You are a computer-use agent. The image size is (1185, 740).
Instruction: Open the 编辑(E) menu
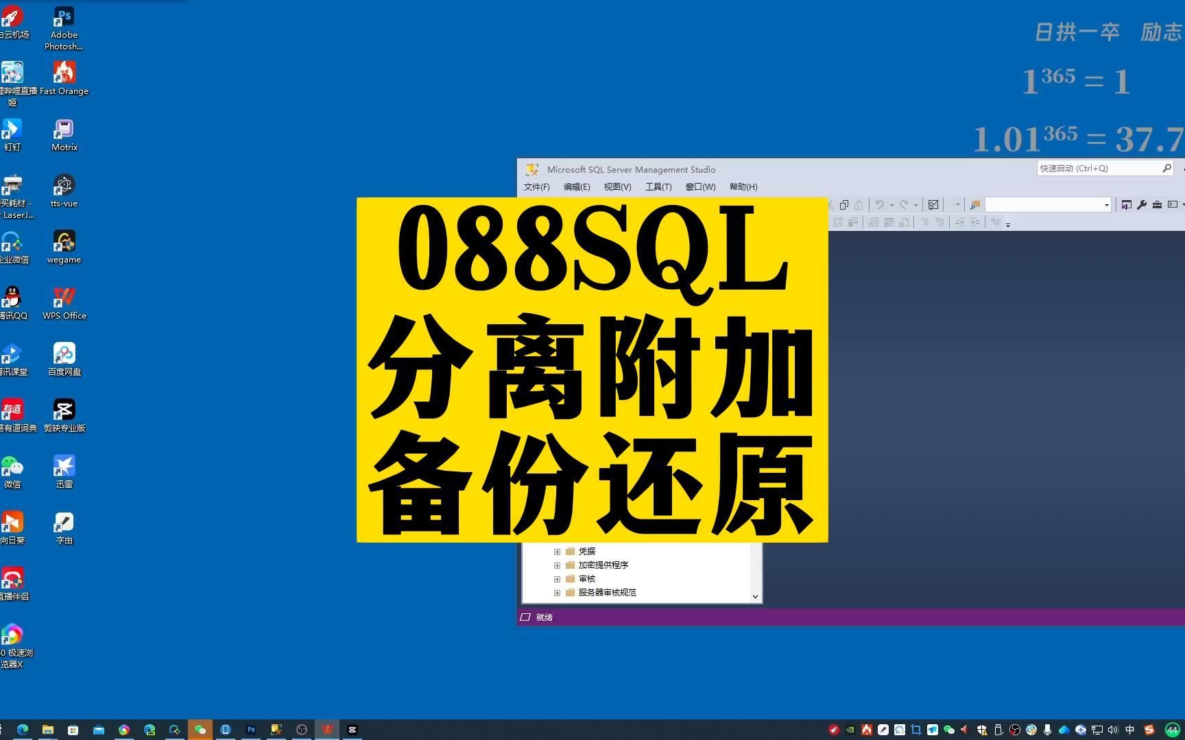[577, 187]
